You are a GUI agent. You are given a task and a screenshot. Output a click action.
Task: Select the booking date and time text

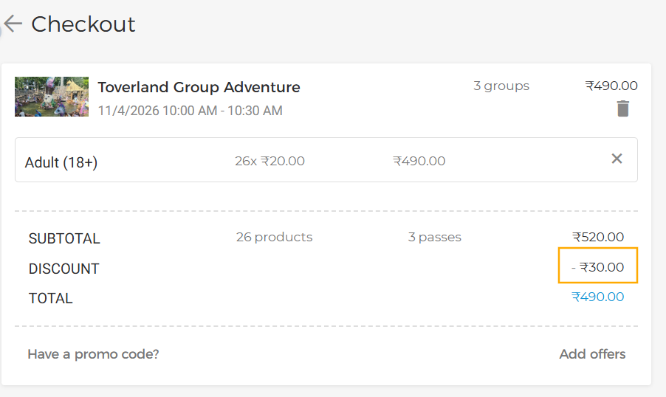coord(190,111)
